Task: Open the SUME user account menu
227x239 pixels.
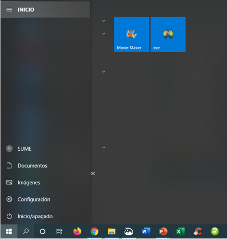Action: pyautogui.click(x=45, y=149)
